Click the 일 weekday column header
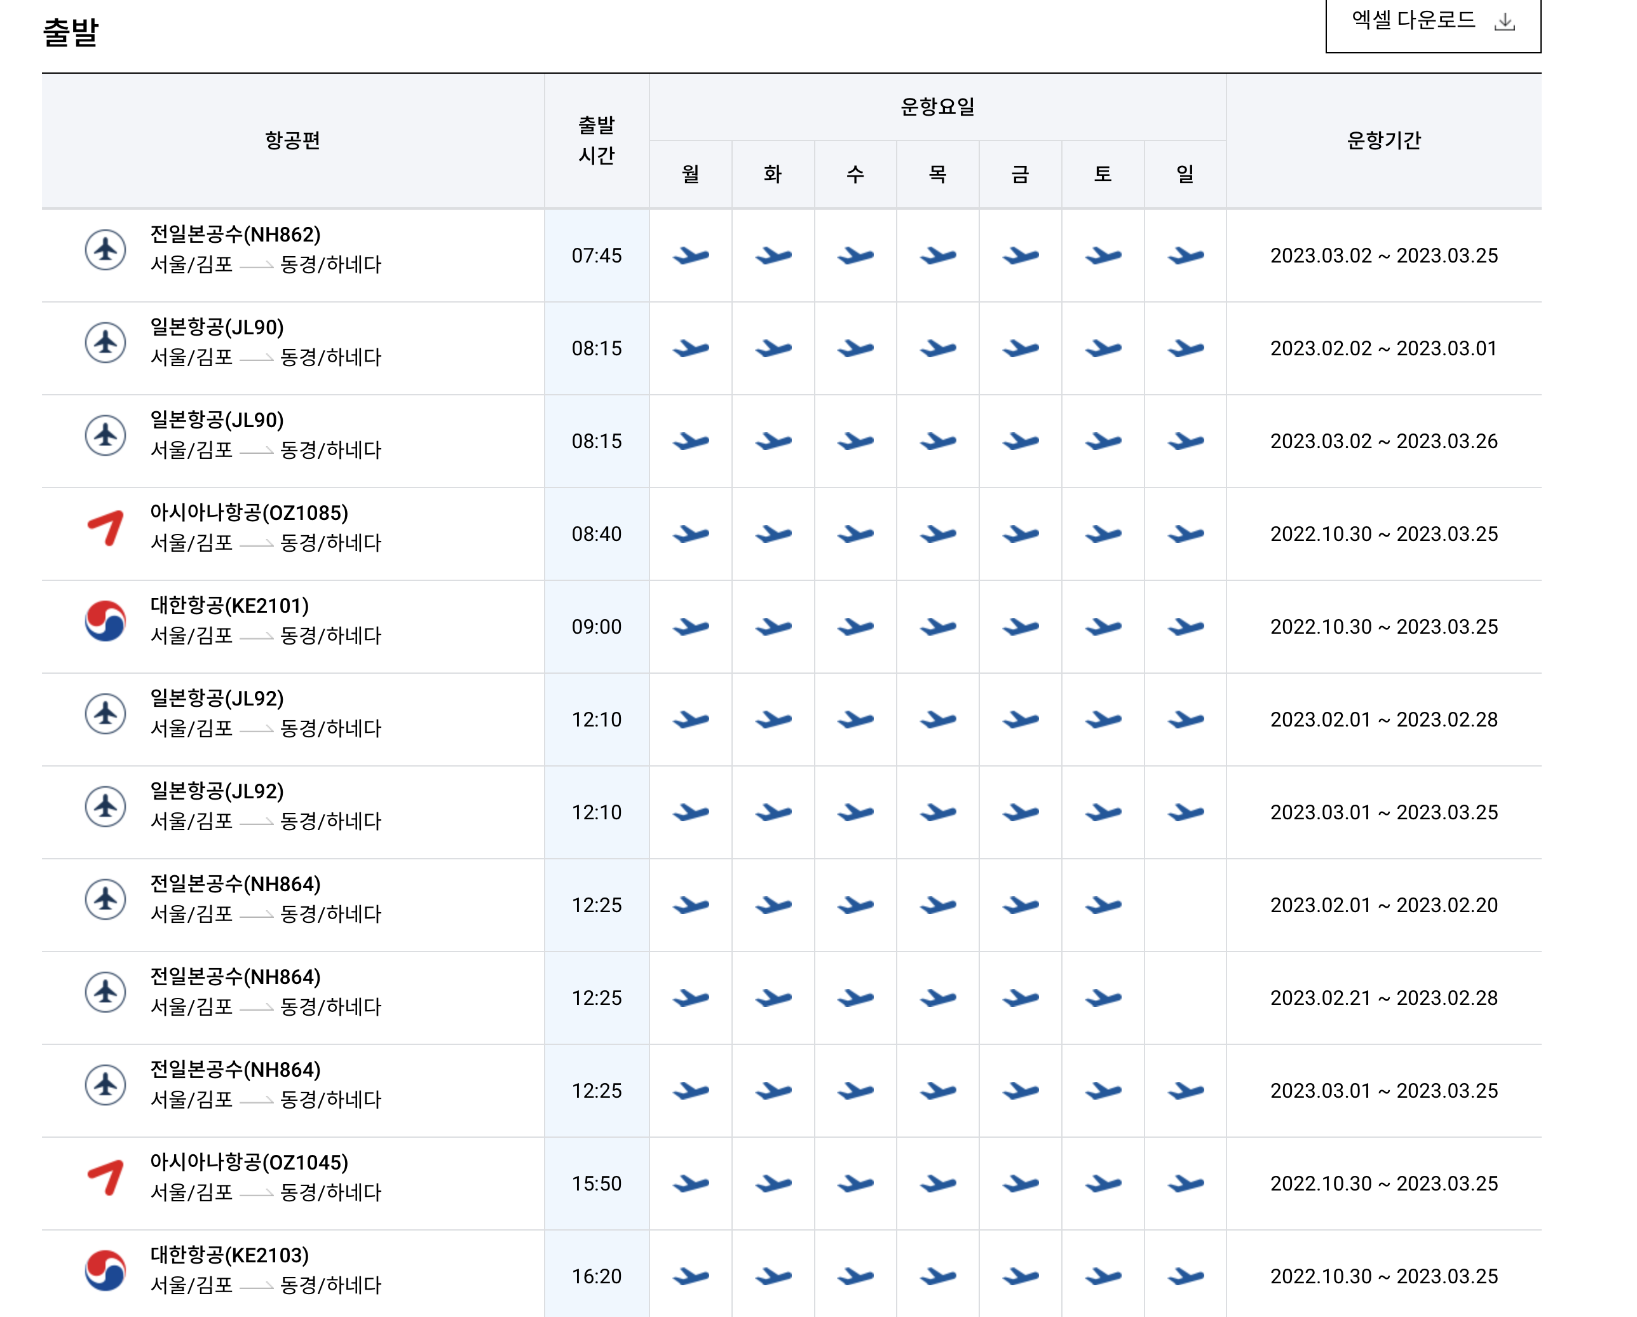 1185,175
